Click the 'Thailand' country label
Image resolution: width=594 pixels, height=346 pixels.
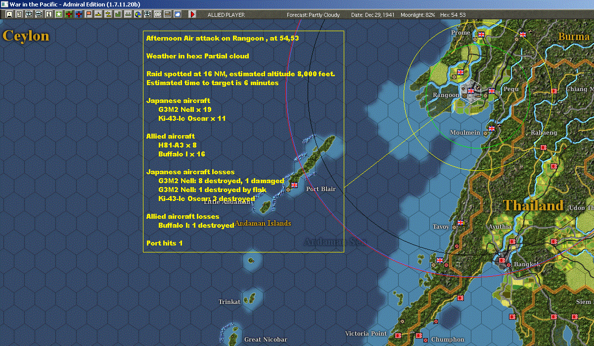pyautogui.click(x=533, y=205)
